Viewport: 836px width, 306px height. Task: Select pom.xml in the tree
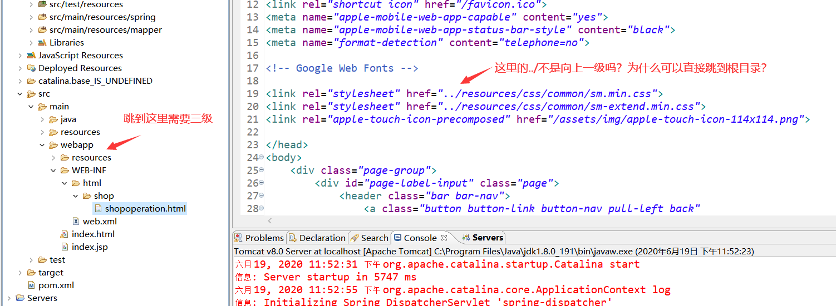pos(56,285)
